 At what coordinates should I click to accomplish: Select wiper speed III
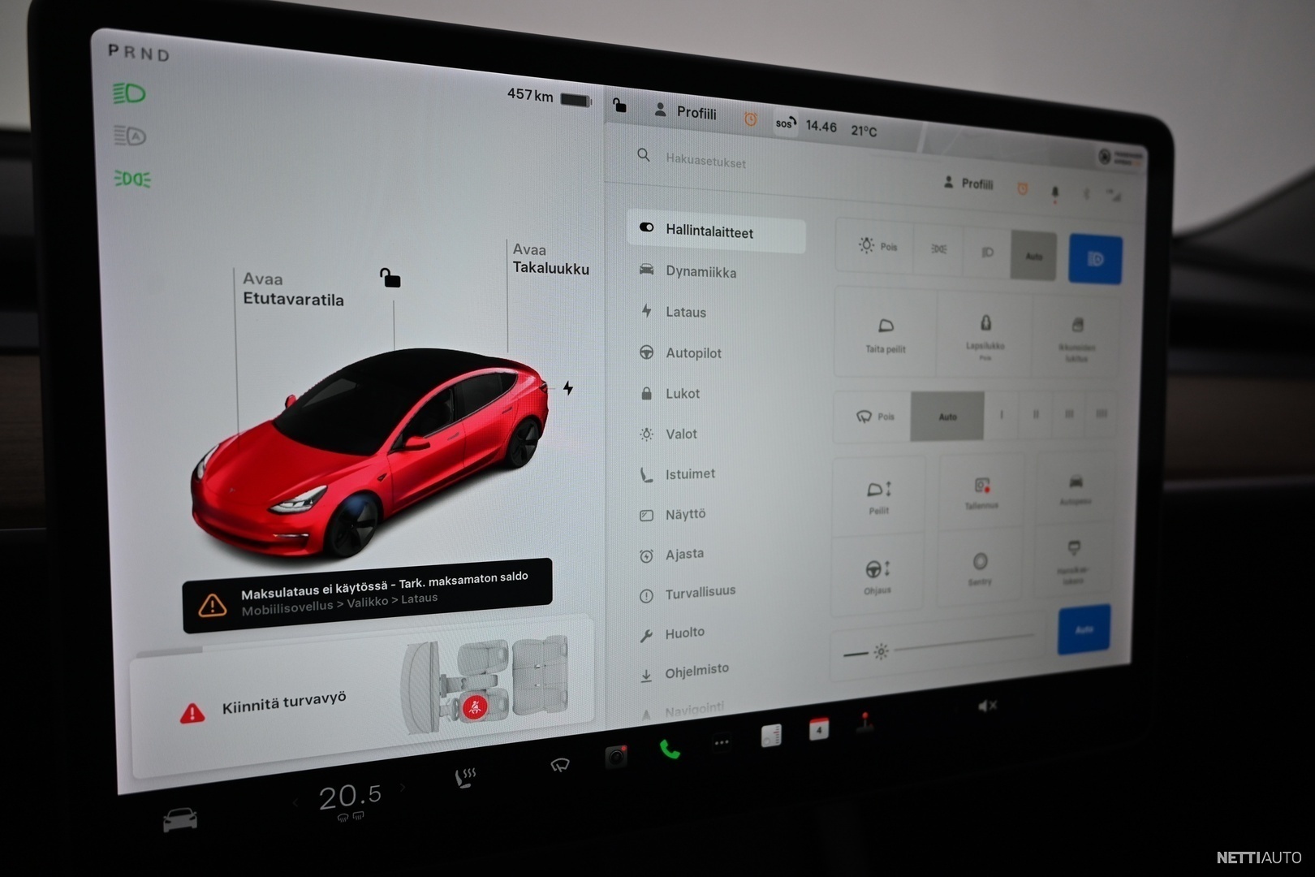pyautogui.click(x=1069, y=414)
